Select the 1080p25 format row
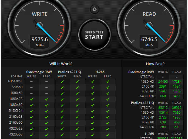This screenshot has height=139, width=188. 16,99
